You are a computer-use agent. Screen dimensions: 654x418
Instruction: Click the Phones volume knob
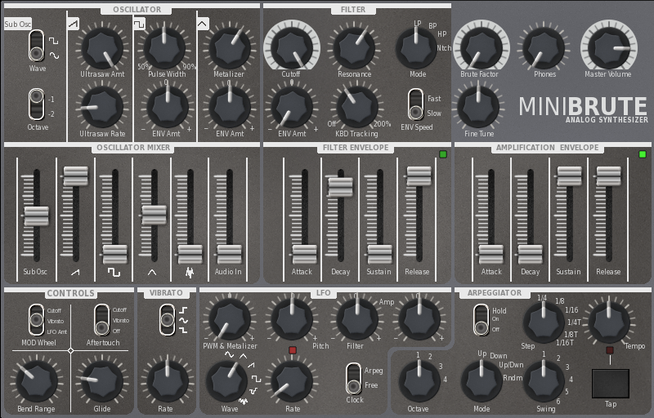[544, 47]
